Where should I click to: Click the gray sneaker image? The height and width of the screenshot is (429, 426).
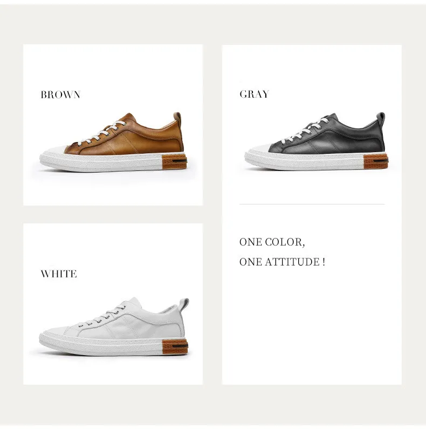point(317,141)
